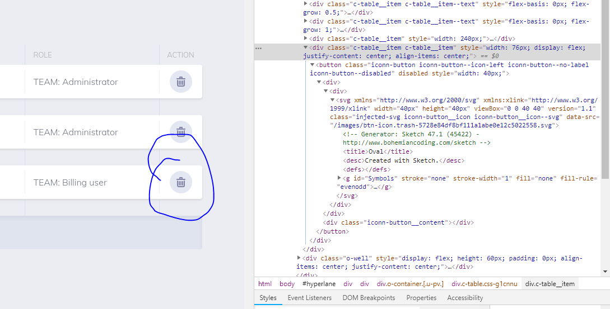610x309 pixels.
Task: Select the <title>Oval</title> line
Action: 378,151
